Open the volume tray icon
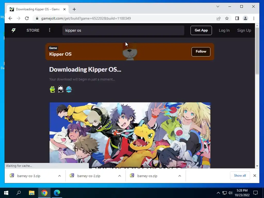264x198 pixels. pos(230,193)
